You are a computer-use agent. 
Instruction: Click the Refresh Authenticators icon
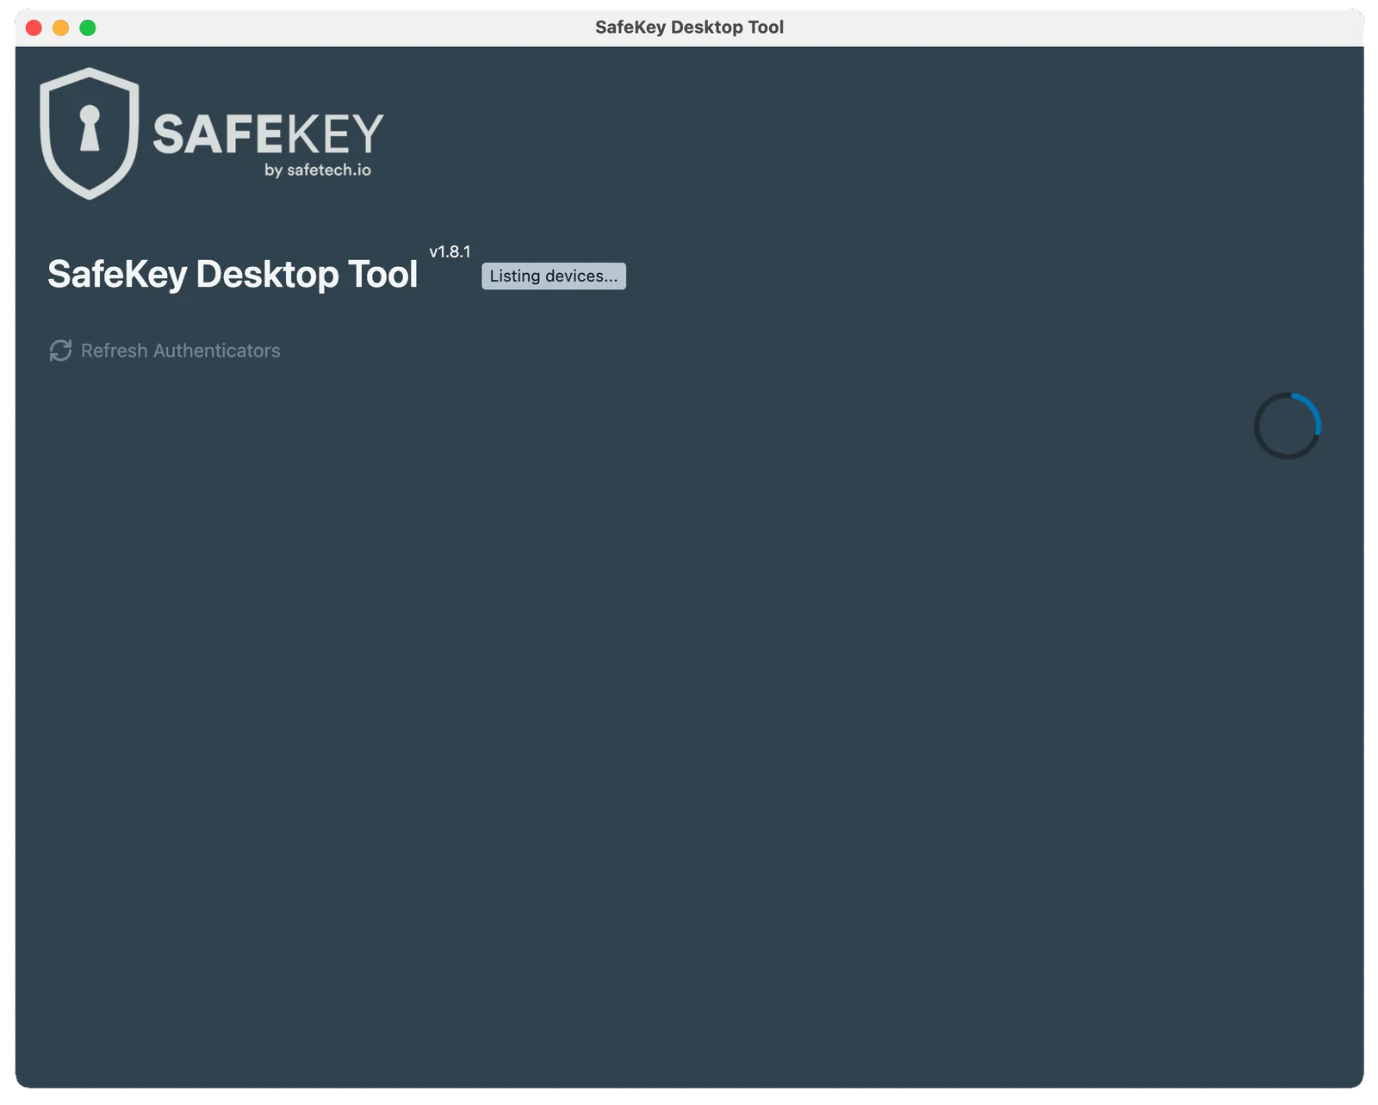(60, 351)
